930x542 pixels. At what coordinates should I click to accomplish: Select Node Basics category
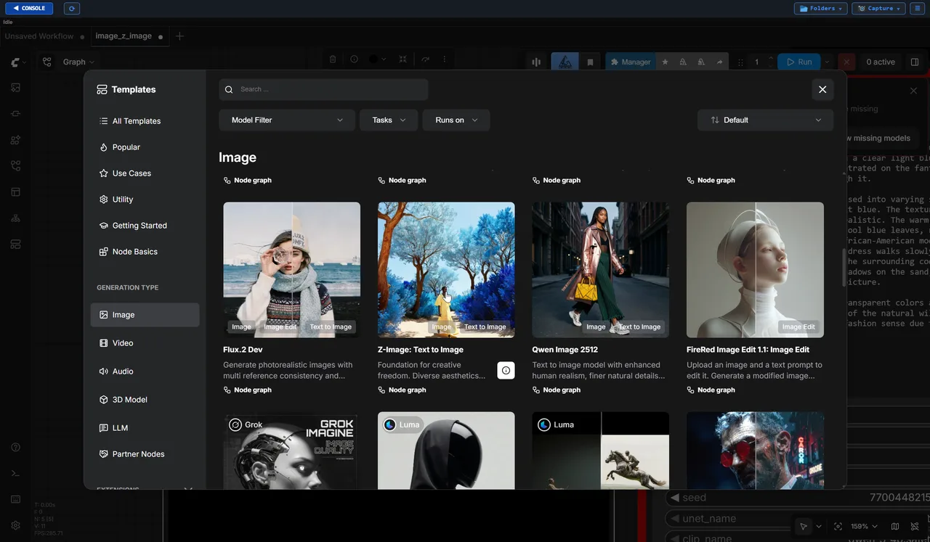[x=145, y=252]
